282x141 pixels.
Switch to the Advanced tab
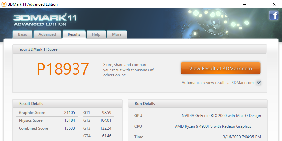pos(47,34)
